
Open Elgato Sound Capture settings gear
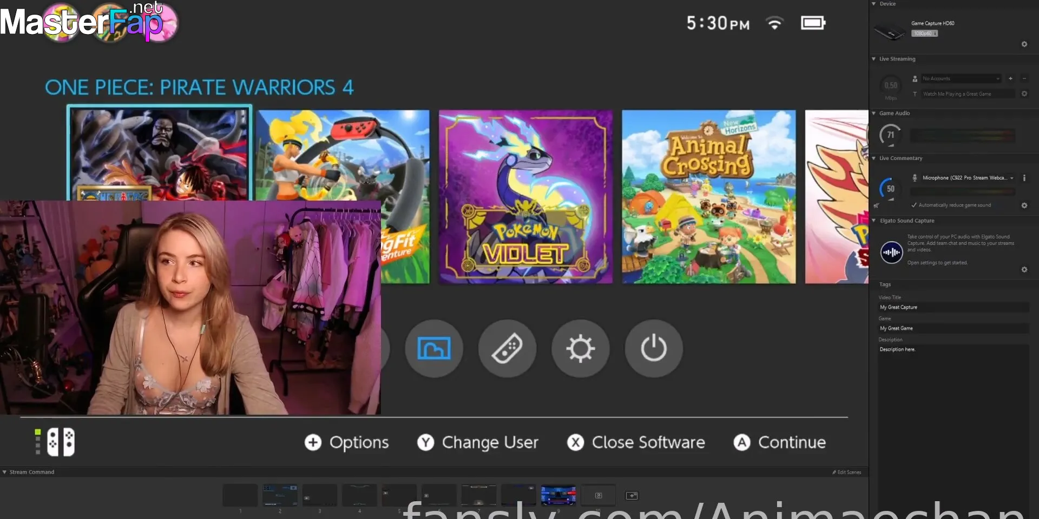pos(1024,270)
